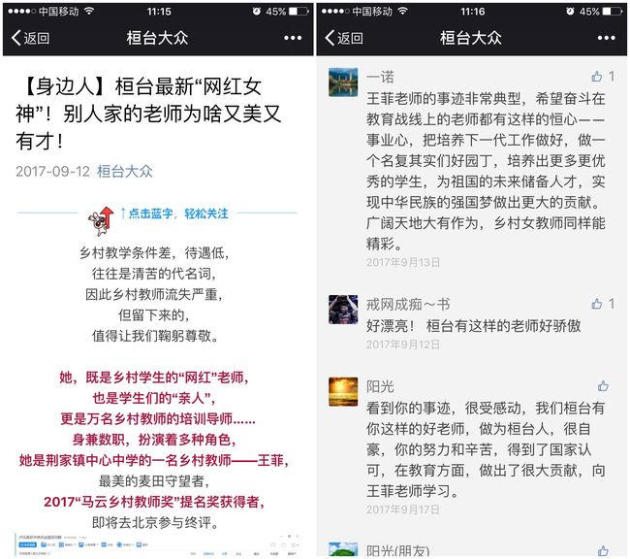The width and height of the screenshot is (630, 559).
Task: Tap the 桓台大众 account link below title
Action: pyautogui.click(x=125, y=172)
